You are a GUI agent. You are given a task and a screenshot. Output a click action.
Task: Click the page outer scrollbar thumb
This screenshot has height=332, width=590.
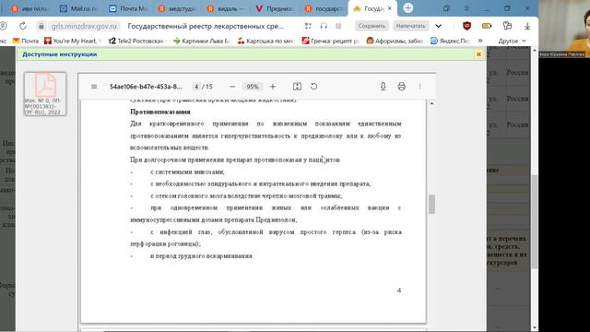coord(535,222)
